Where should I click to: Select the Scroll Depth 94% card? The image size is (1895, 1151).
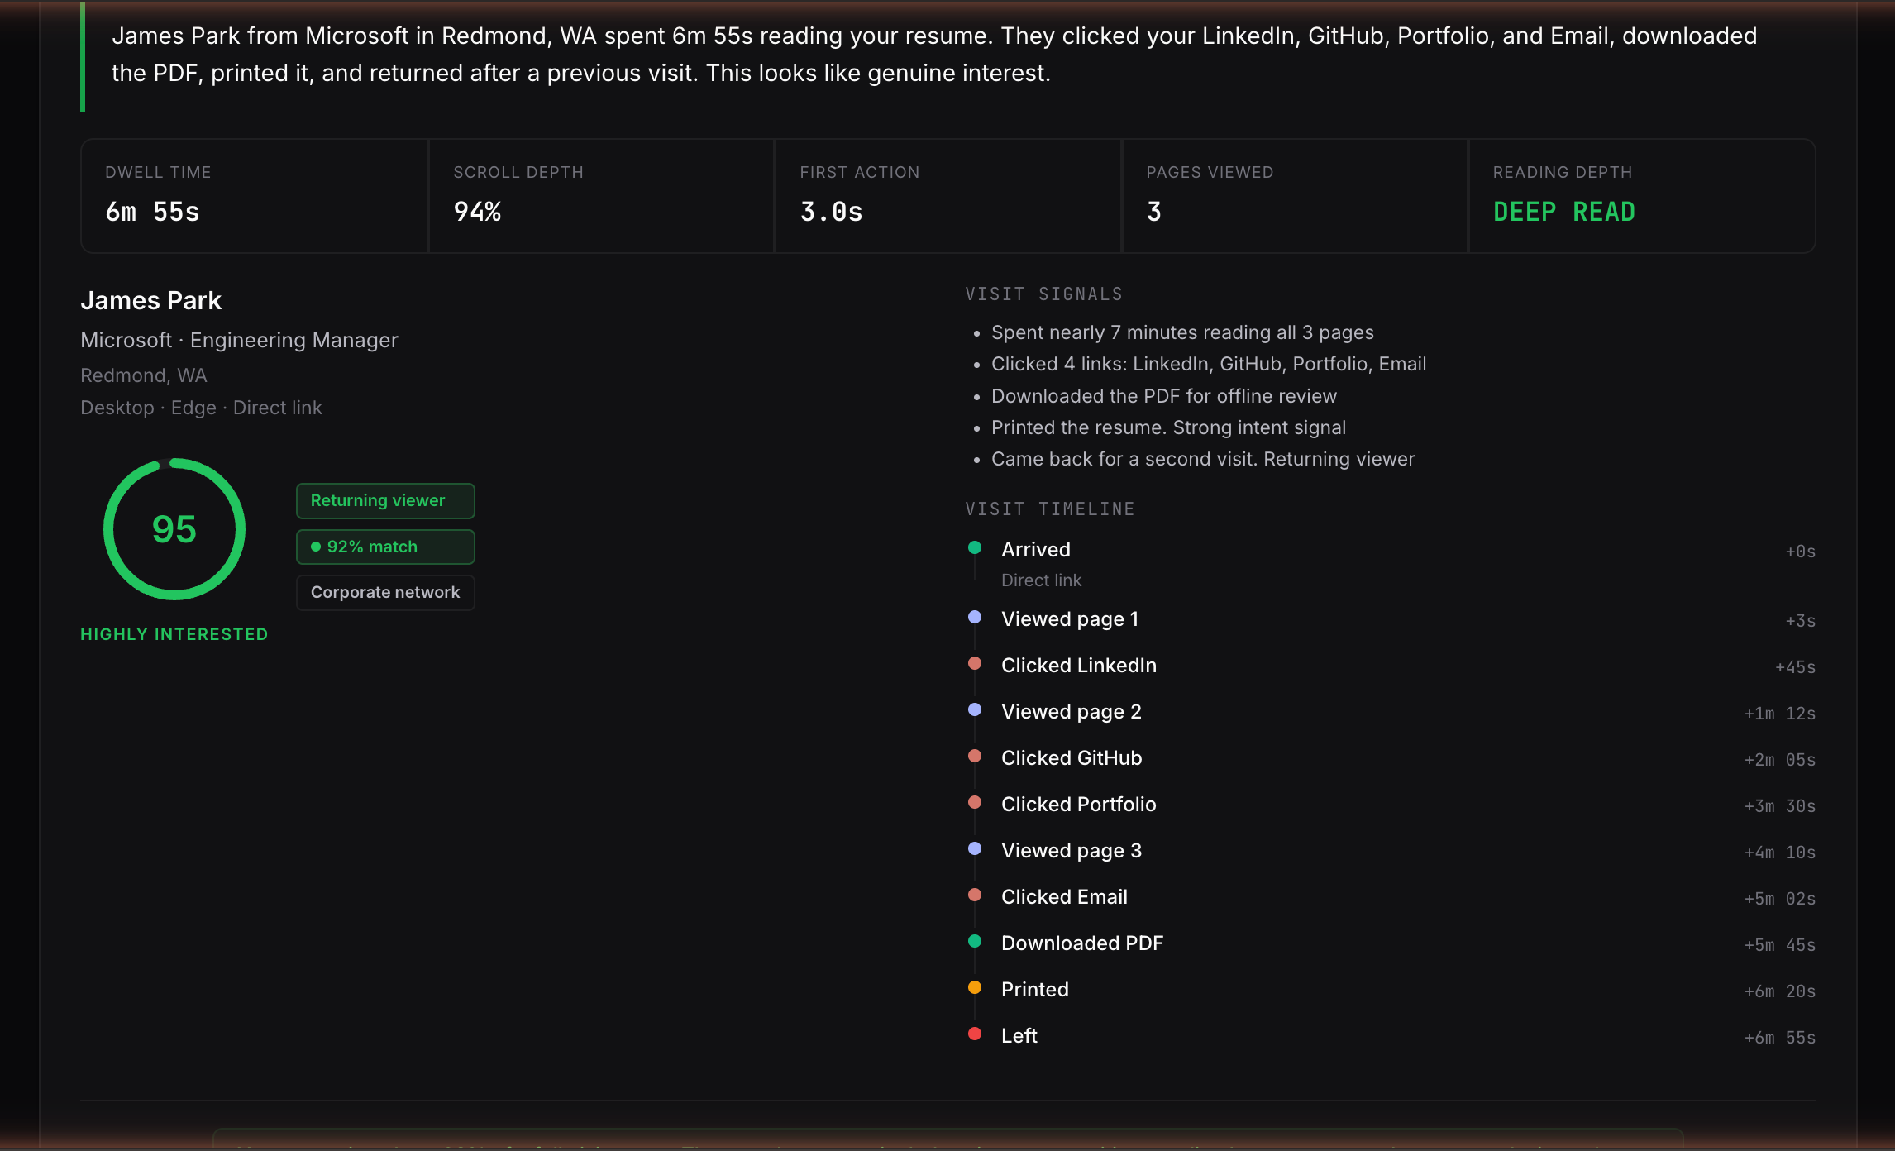pyautogui.click(x=601, y=196)
